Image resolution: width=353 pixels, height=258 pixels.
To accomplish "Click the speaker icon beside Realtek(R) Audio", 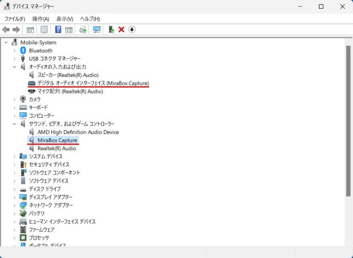I will pos(31,149).
